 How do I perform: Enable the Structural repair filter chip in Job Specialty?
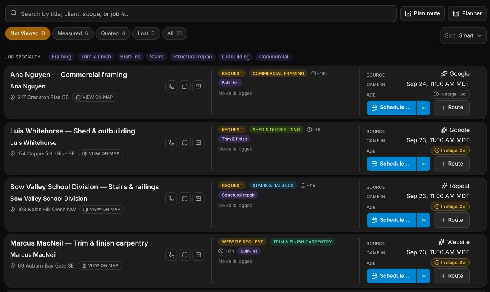tap(193, 57)
